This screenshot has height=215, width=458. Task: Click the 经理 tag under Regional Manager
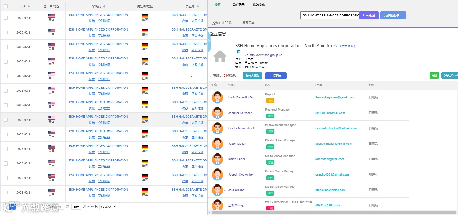point(270,116)
